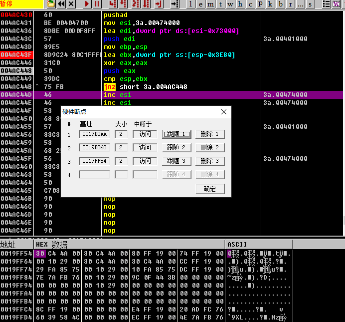
Task: Select address 004AC46F nop row
Action: click(172, 231)
